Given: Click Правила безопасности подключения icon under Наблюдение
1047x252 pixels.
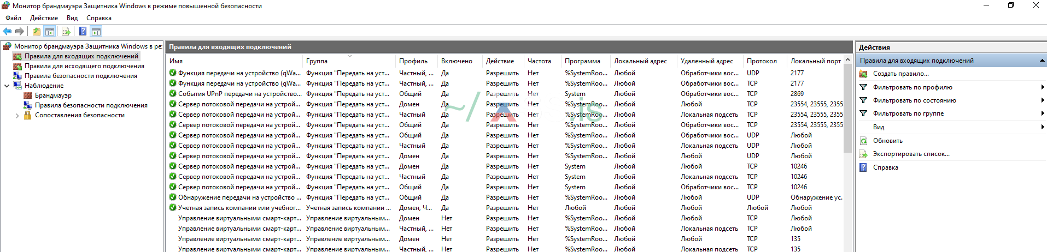Looking at the screenshot, I should [28, 105].
